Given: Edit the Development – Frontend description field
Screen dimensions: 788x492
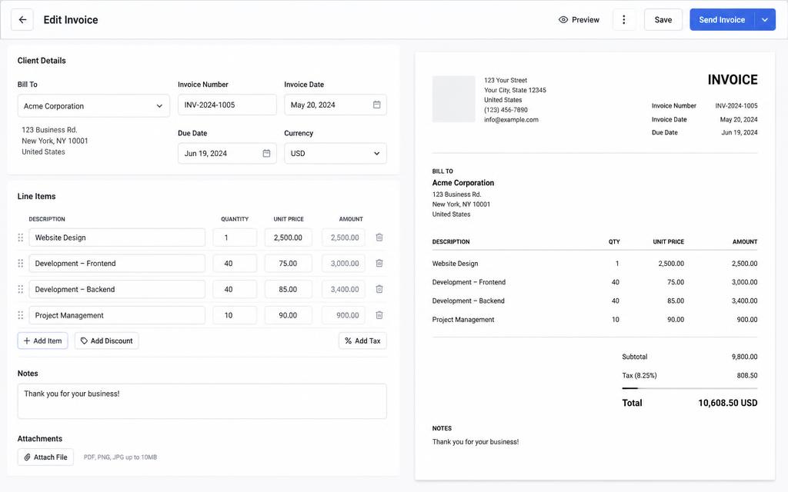Looking at the screenshot, I should tap(117, 263).
